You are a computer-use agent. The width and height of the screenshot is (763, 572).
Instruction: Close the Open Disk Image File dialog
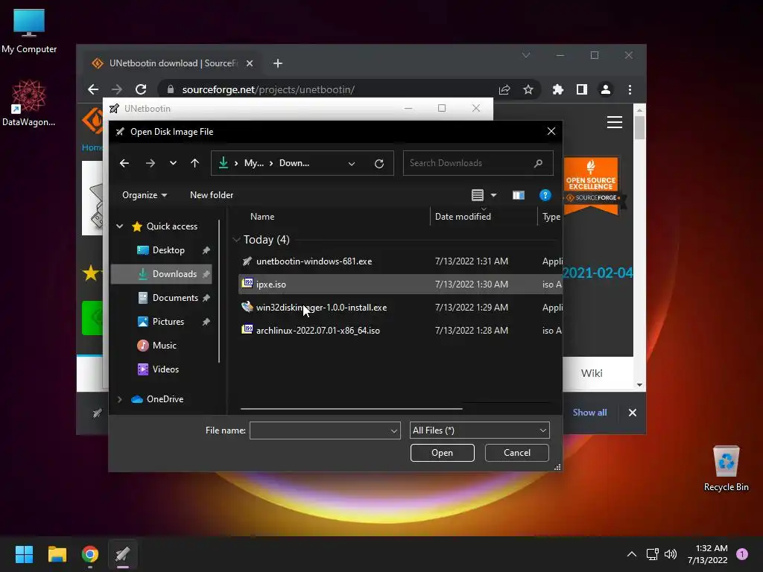[551, 131]
